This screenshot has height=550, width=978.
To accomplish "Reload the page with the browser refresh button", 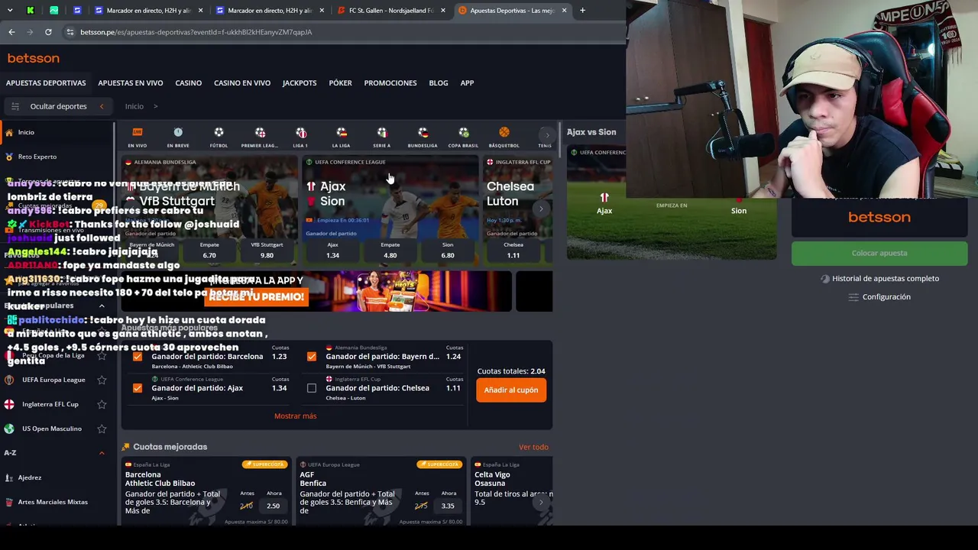I will pos(48,32).
